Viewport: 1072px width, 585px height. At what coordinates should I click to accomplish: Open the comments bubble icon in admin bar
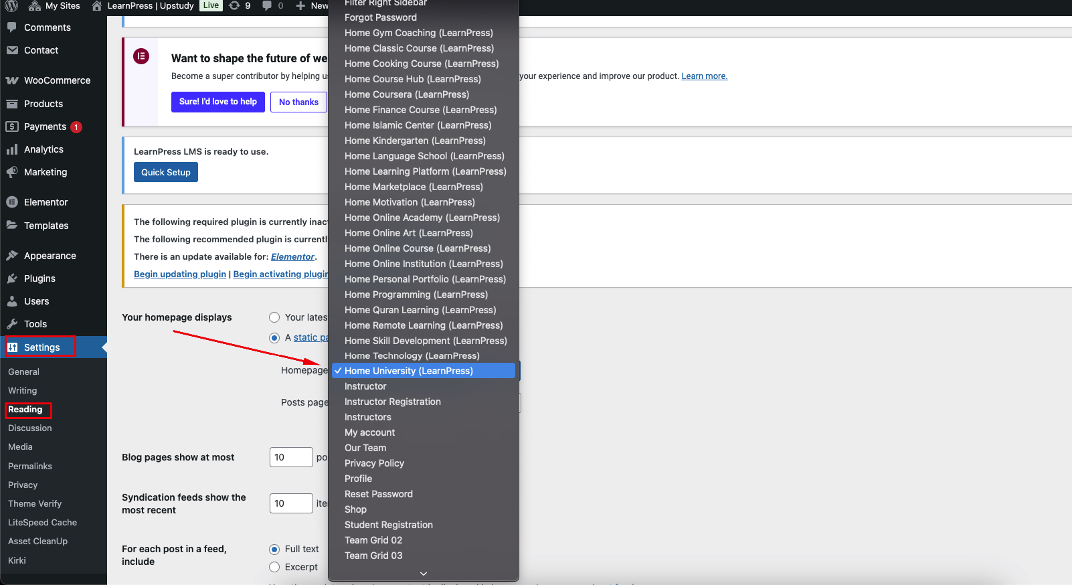point(267,6)
